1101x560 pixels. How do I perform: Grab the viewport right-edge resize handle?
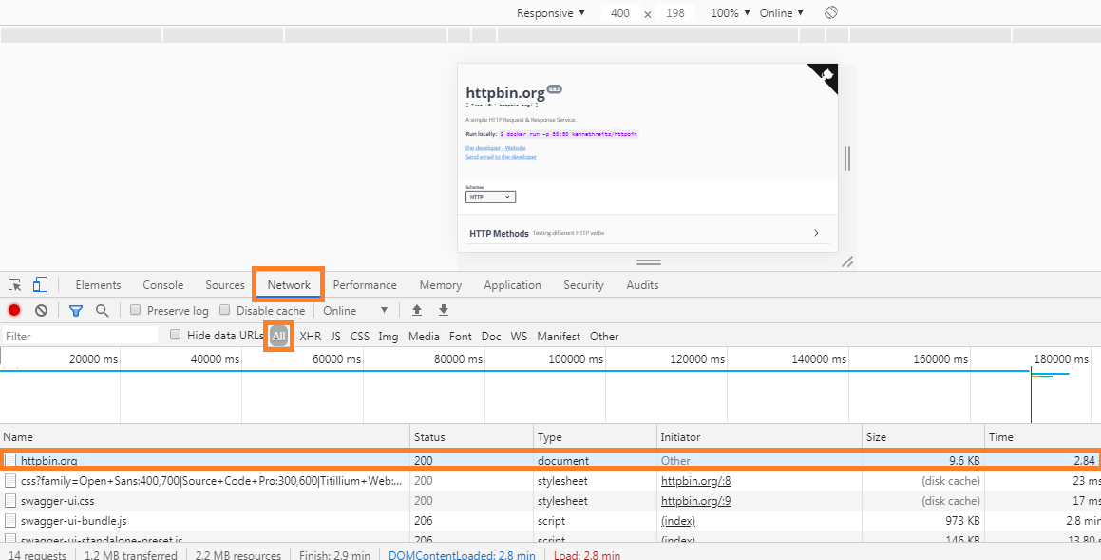click(x=847, y=158)
